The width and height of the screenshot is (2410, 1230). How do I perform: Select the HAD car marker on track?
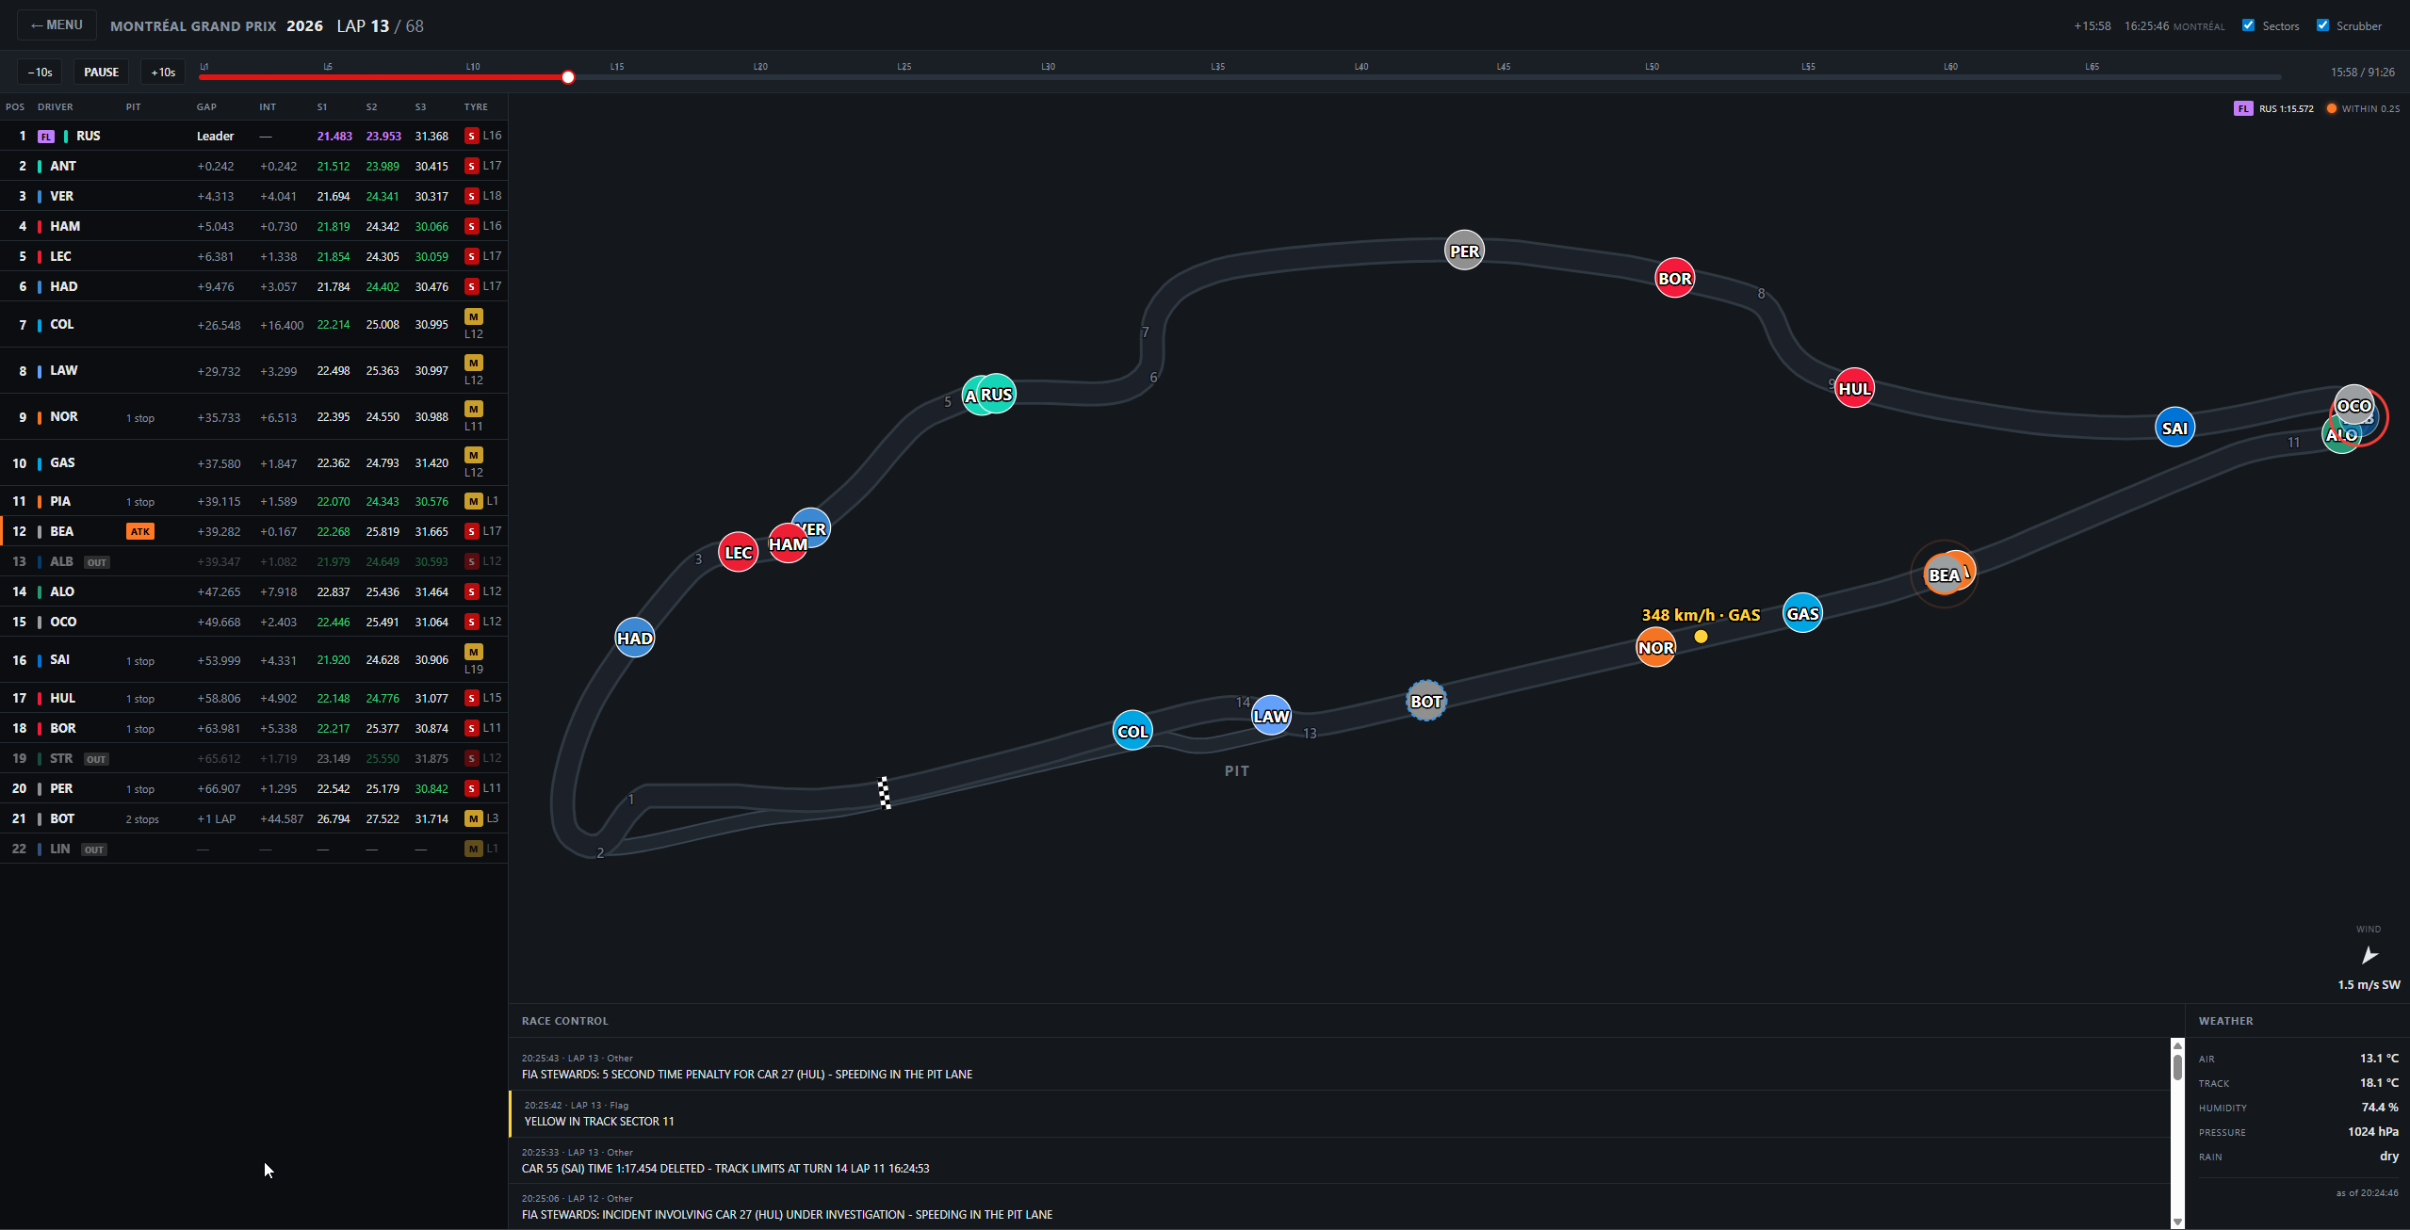click(634, 638)
